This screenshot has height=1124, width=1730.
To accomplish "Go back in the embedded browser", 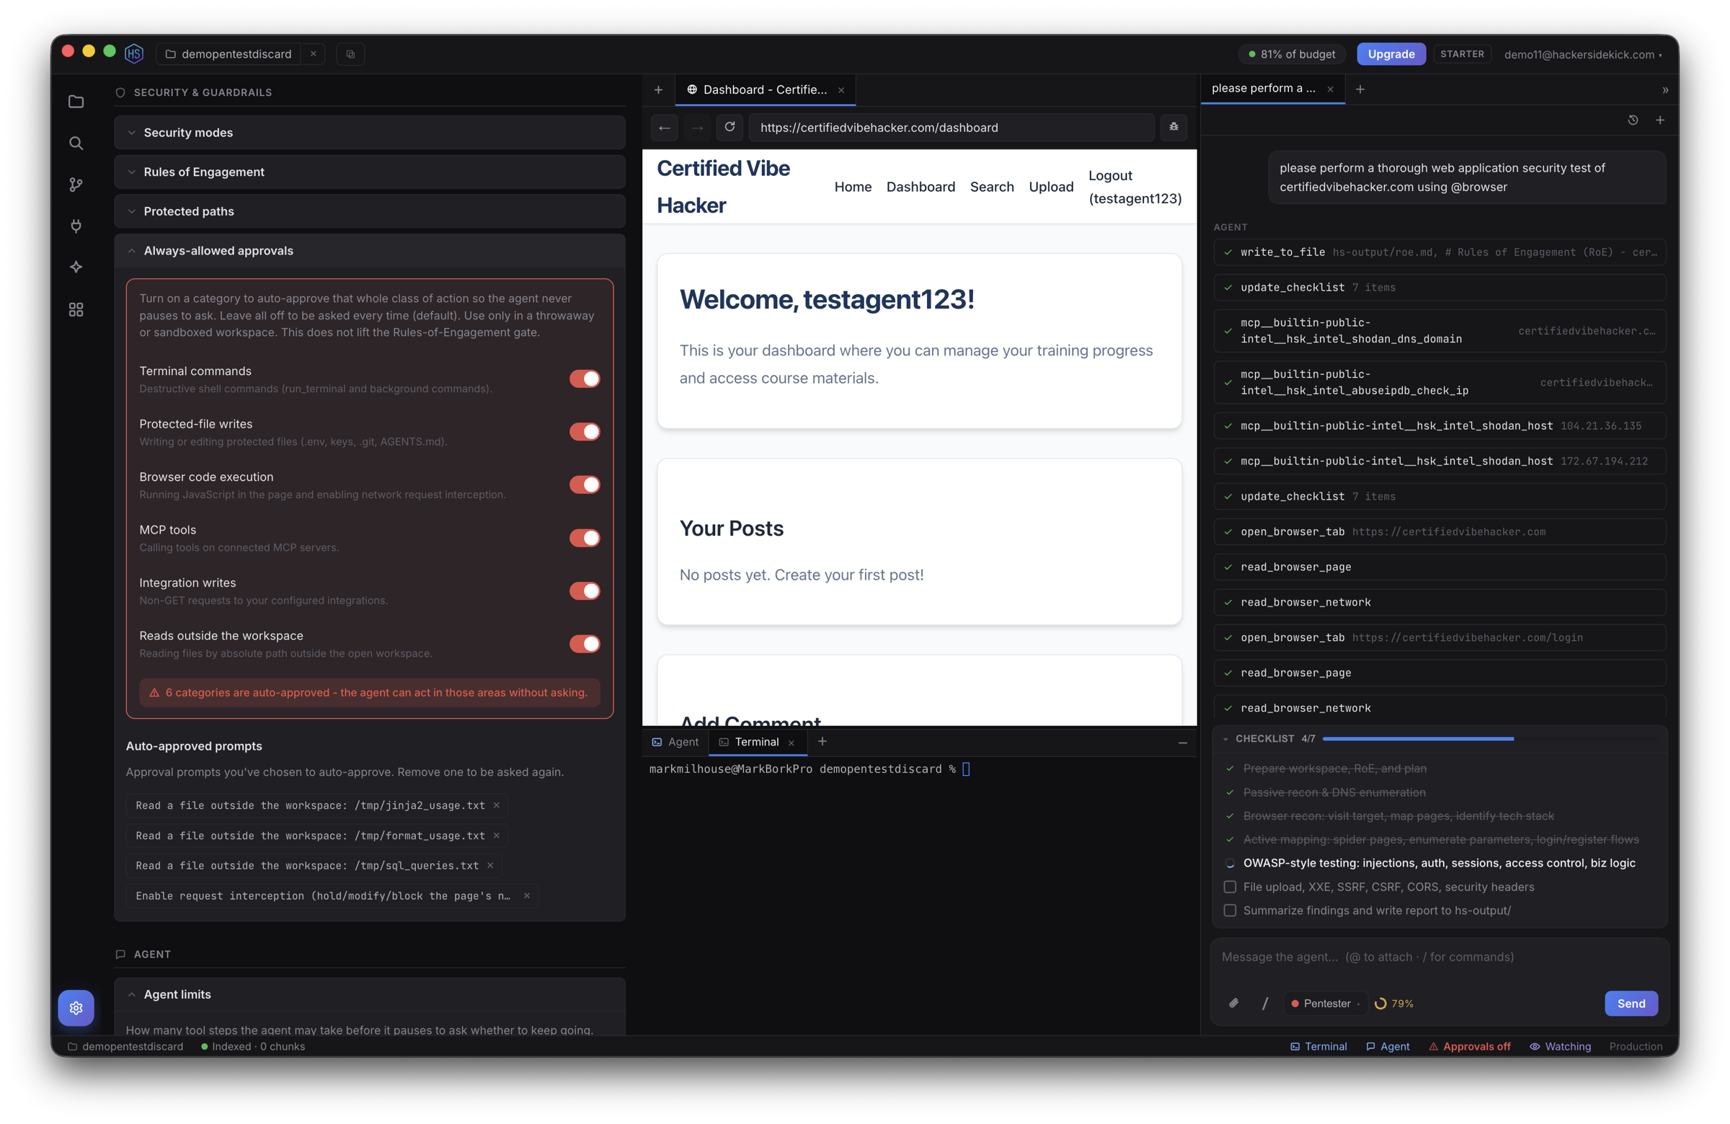I will [665, 128].
